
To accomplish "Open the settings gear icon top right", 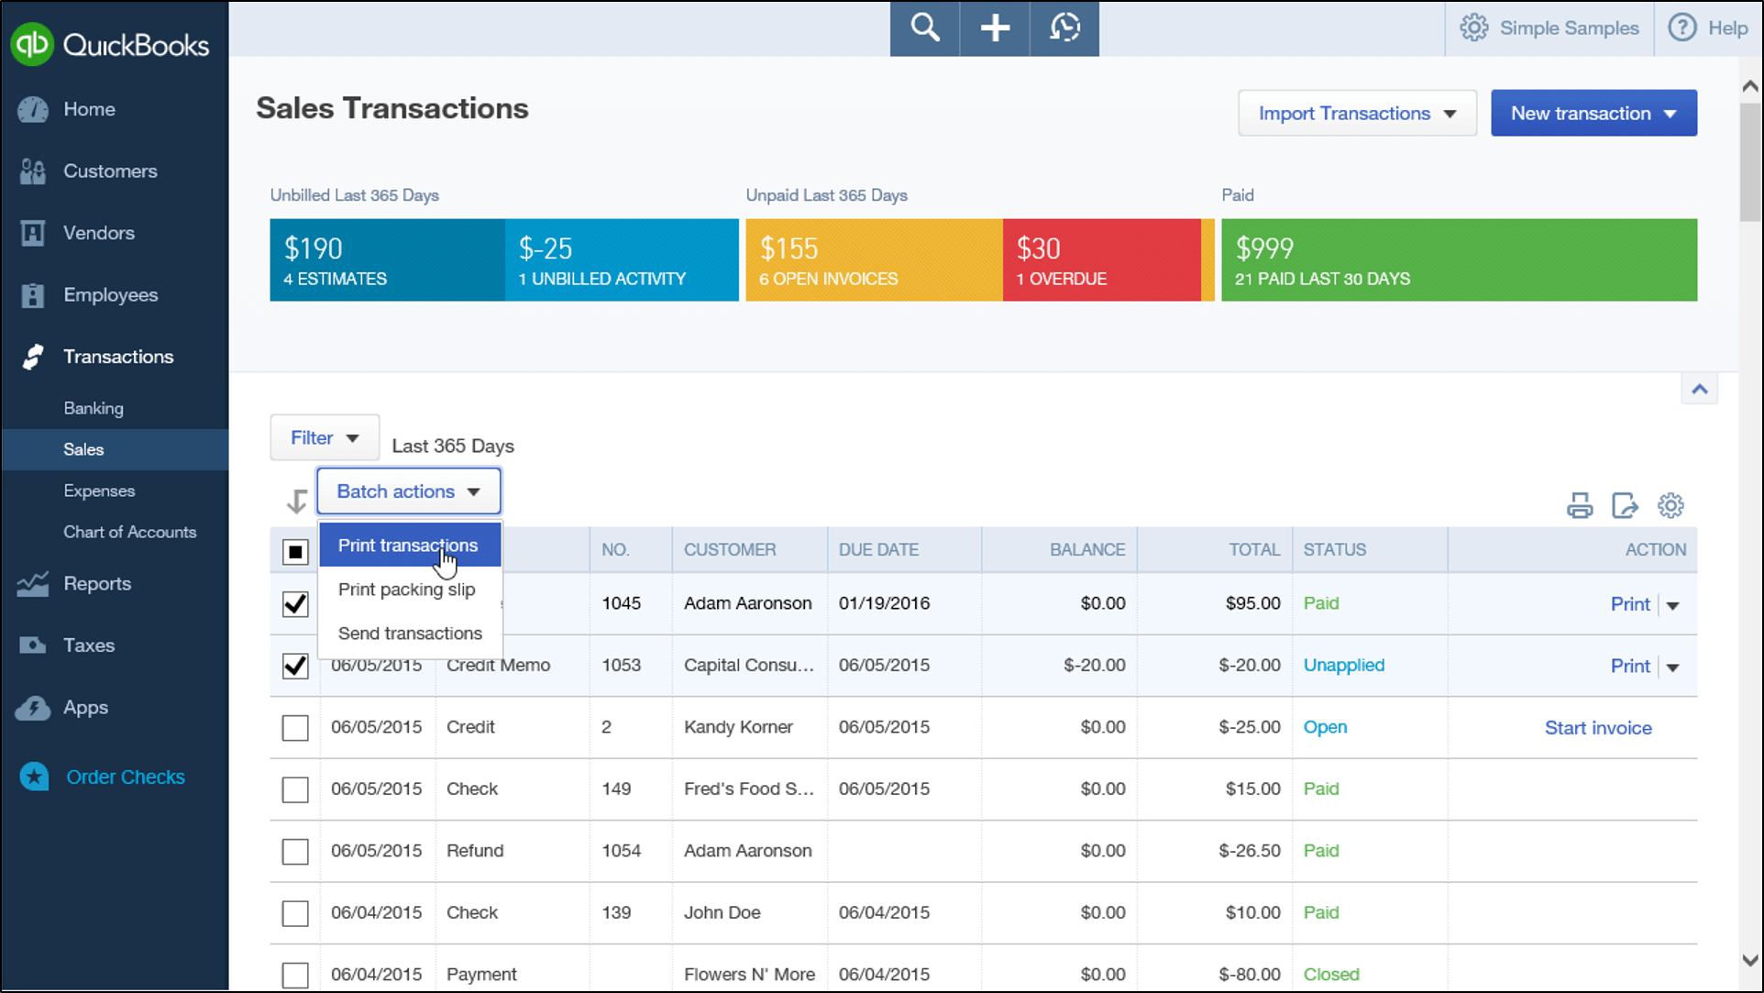I will [1473, 28].
